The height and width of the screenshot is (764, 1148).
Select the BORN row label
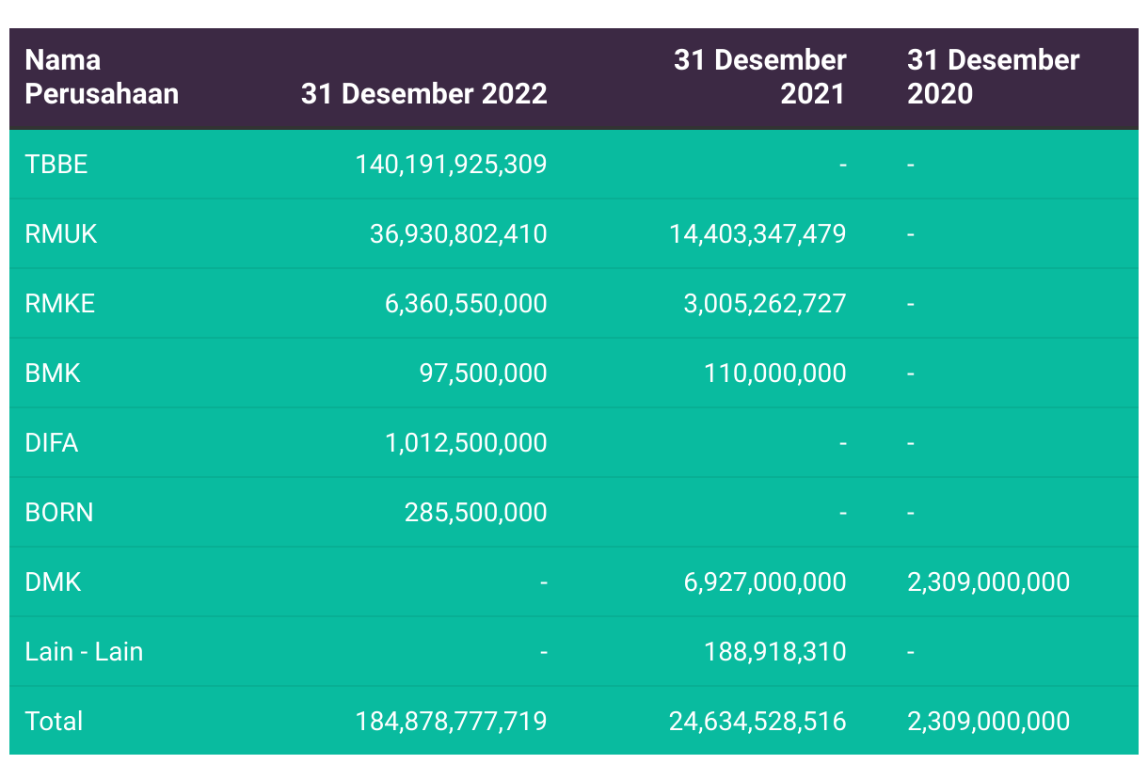click(x=59, y=513)
